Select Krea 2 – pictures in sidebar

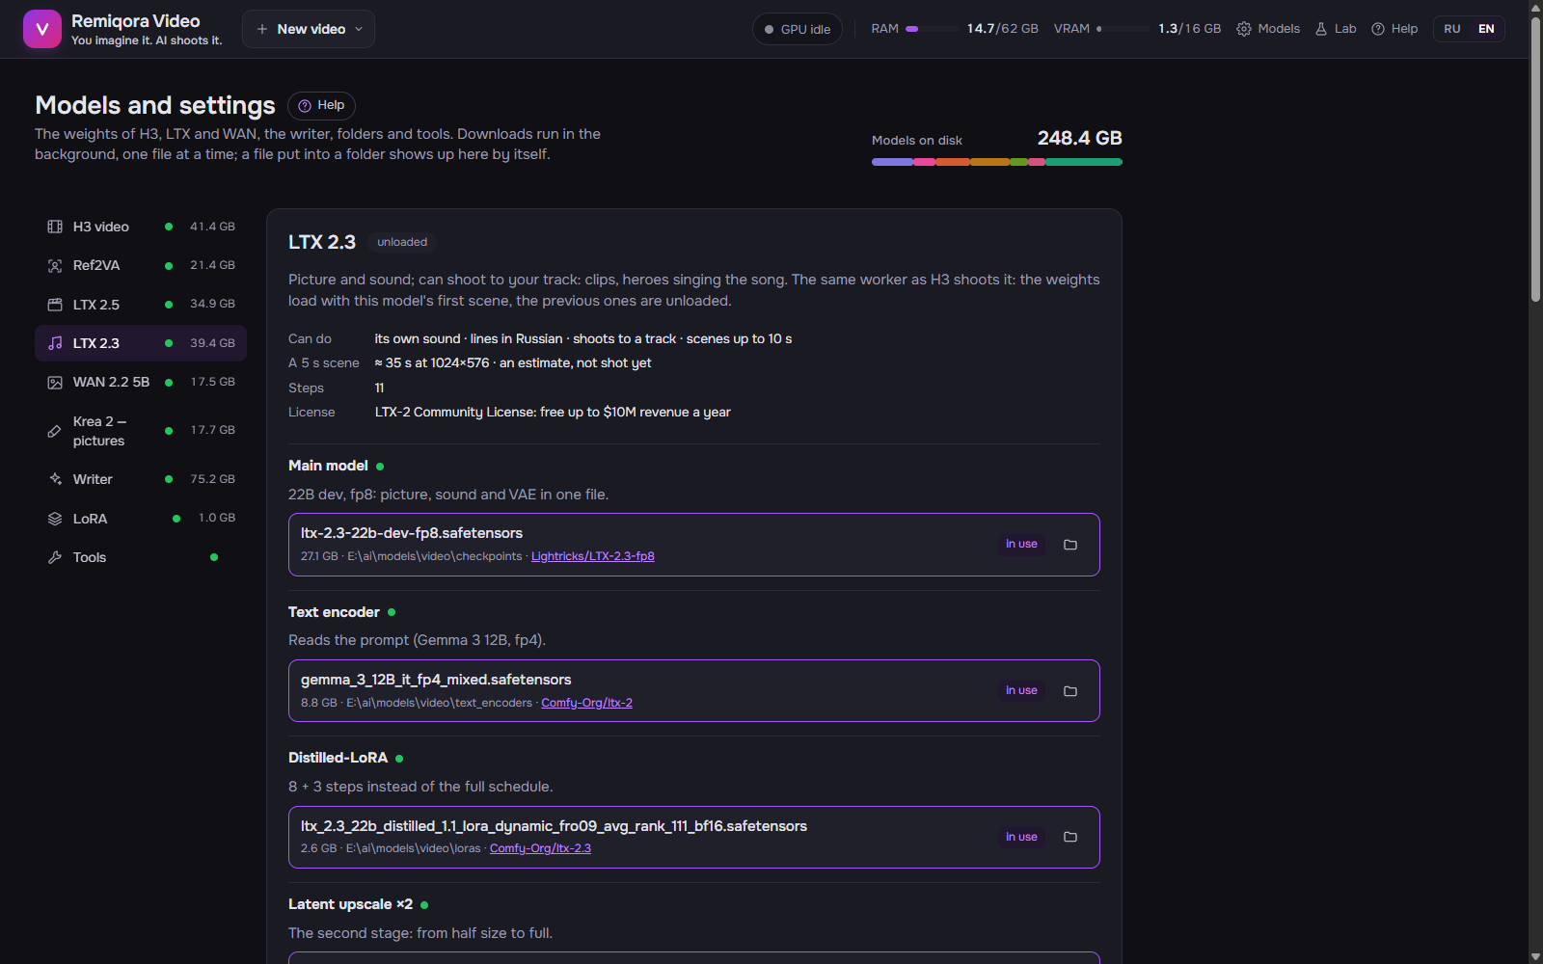(x=141, y=431)
